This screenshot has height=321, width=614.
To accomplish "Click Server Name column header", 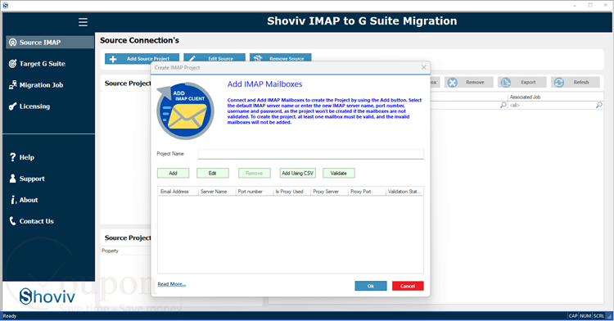I will 217,192.
